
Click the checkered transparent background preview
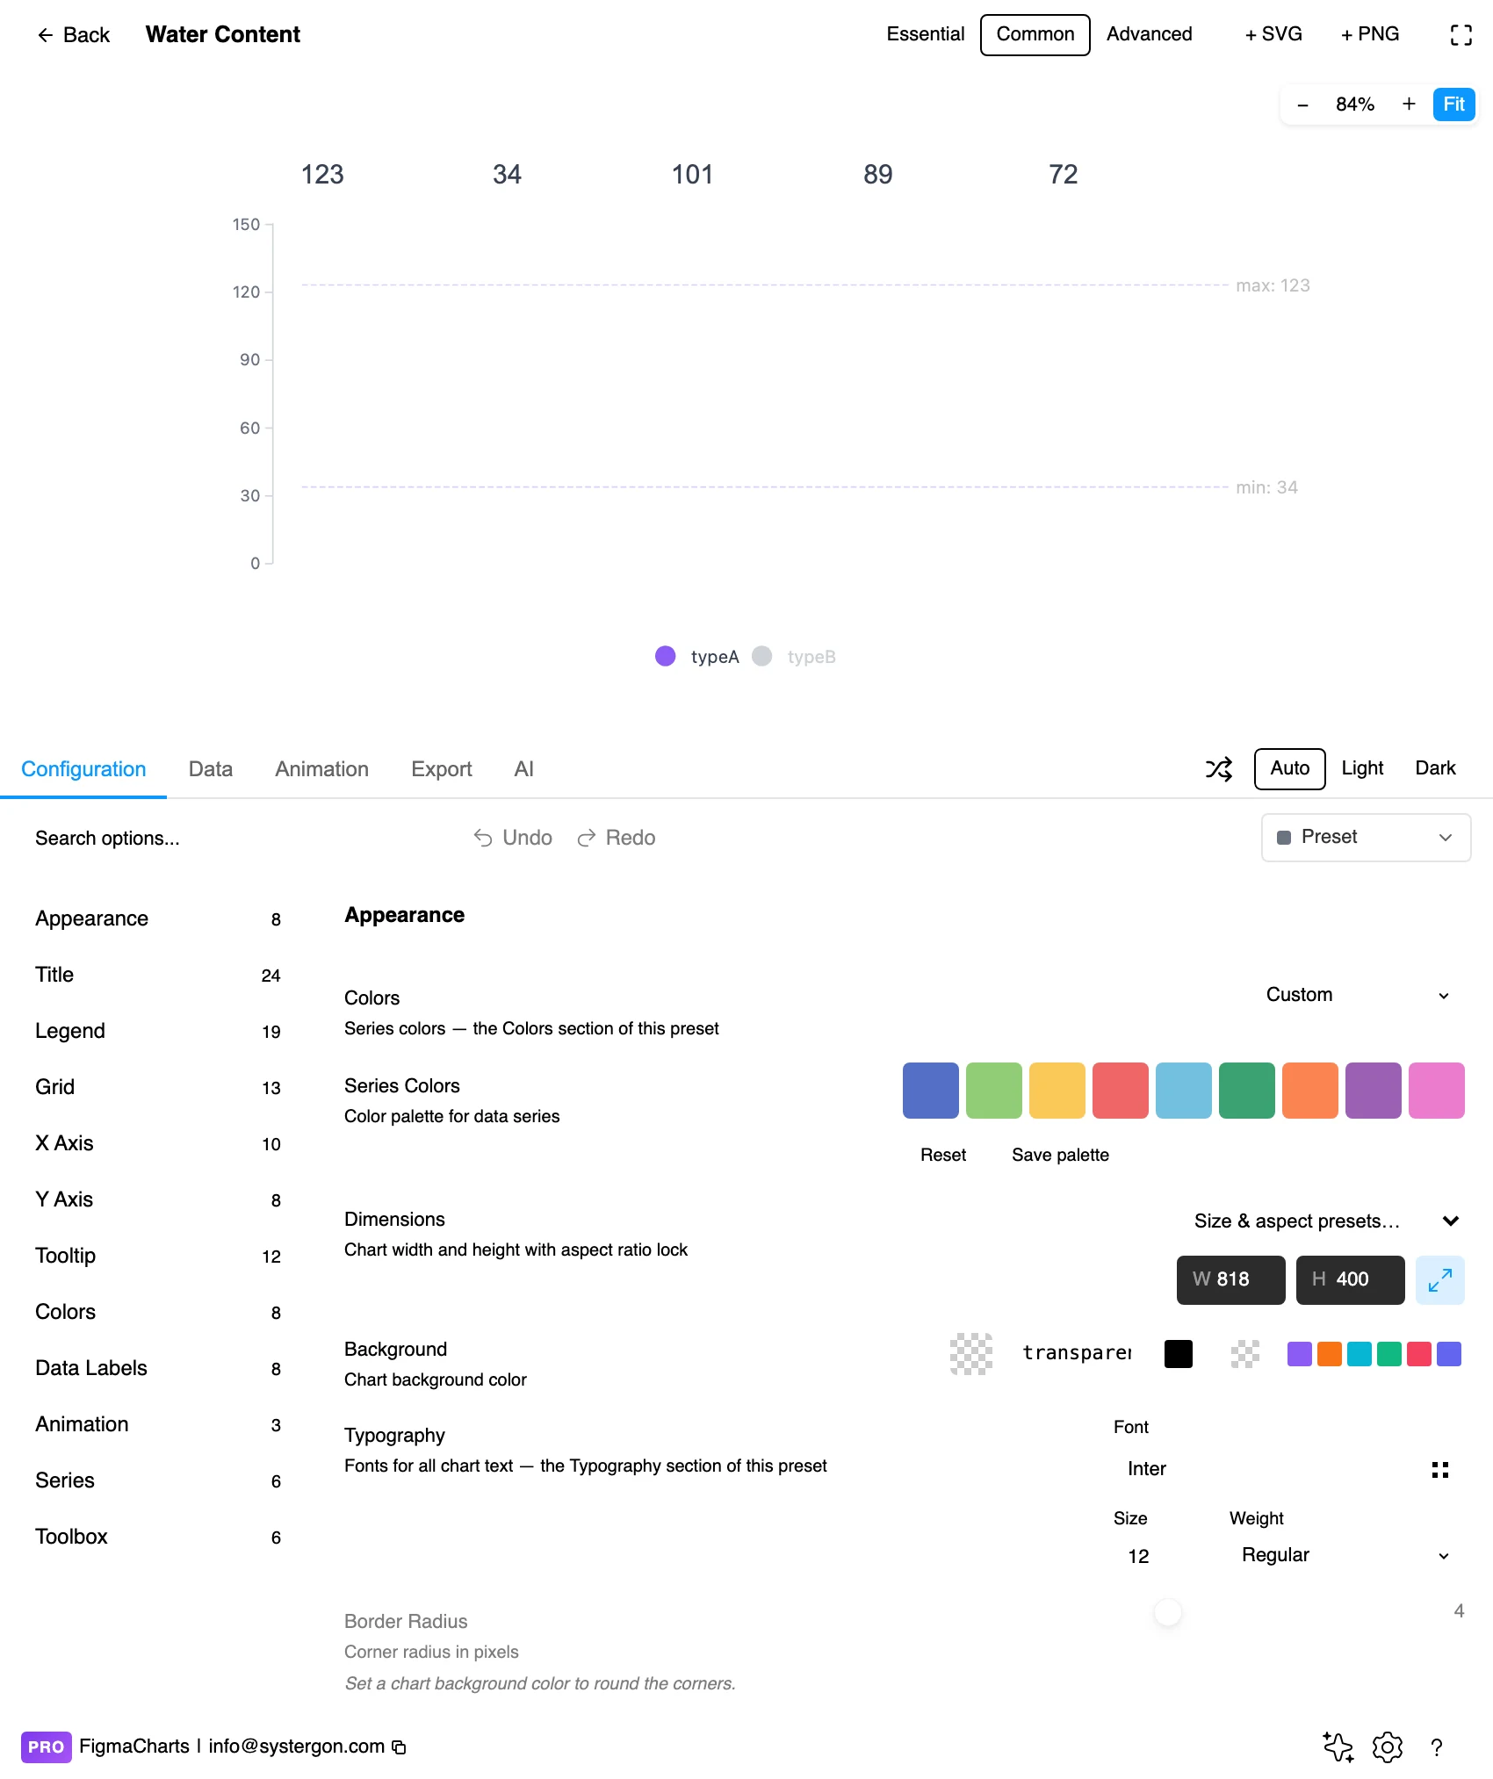point(971,1353)
